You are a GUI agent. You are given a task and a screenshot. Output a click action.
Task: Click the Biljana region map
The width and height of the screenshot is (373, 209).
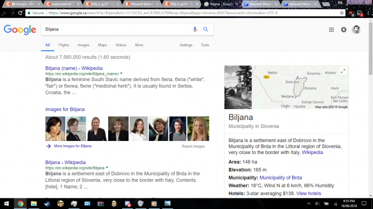pos(300,87)
